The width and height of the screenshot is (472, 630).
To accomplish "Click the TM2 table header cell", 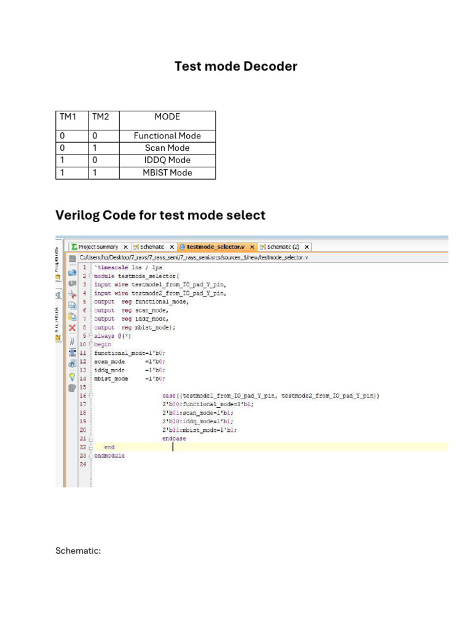I will tap(104, 121).
